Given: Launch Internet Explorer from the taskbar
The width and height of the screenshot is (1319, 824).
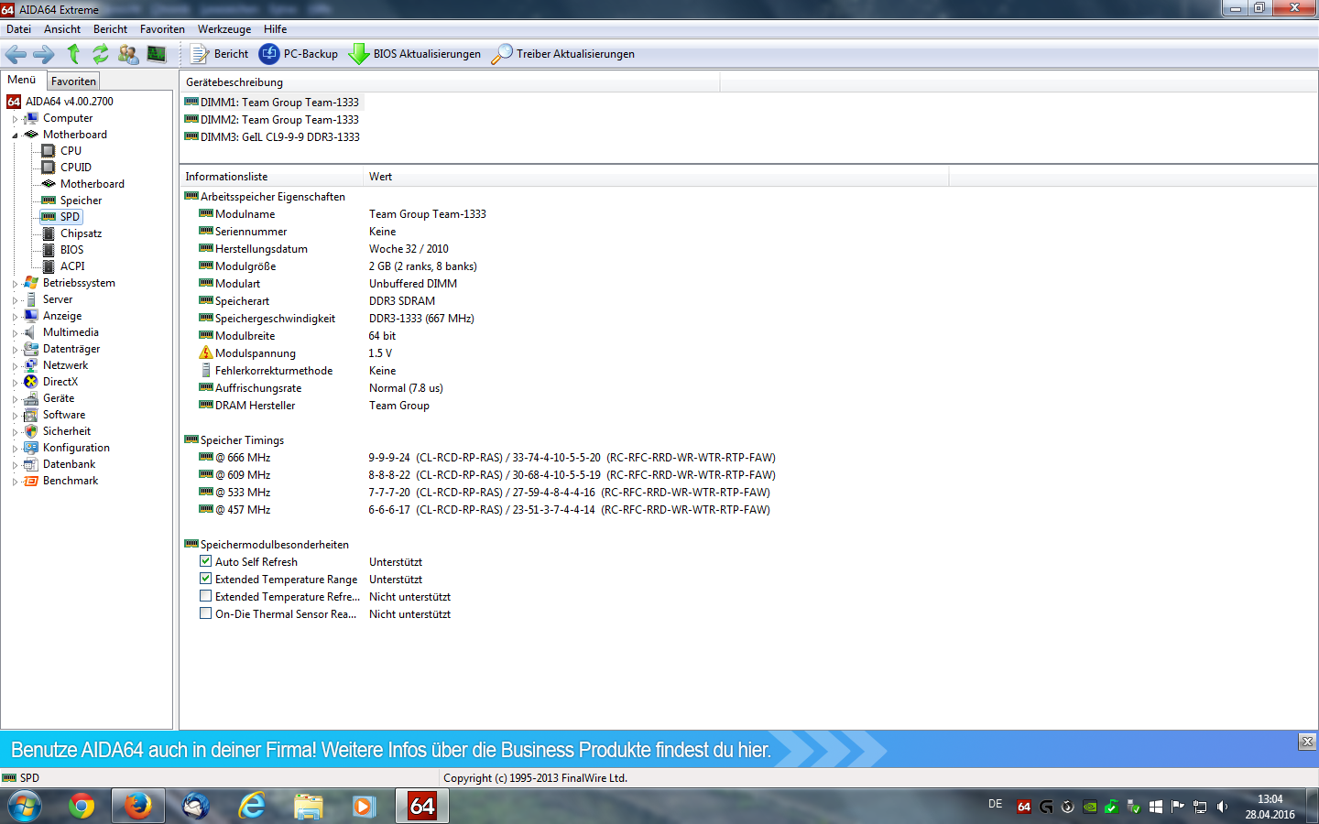Looking at the screenshot, I should coord(252,806).
